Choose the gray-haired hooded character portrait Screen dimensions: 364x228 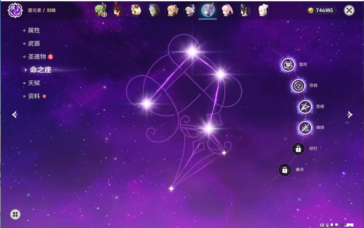click(x=154, y=10)
